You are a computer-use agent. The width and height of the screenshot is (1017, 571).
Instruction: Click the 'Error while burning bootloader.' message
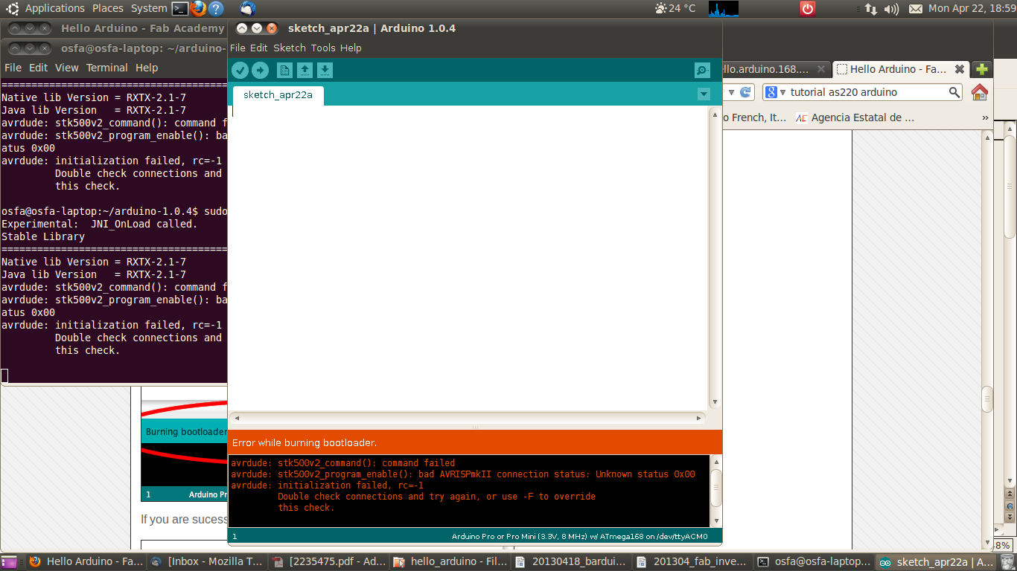pyautogui.click(x=305, y=442)
